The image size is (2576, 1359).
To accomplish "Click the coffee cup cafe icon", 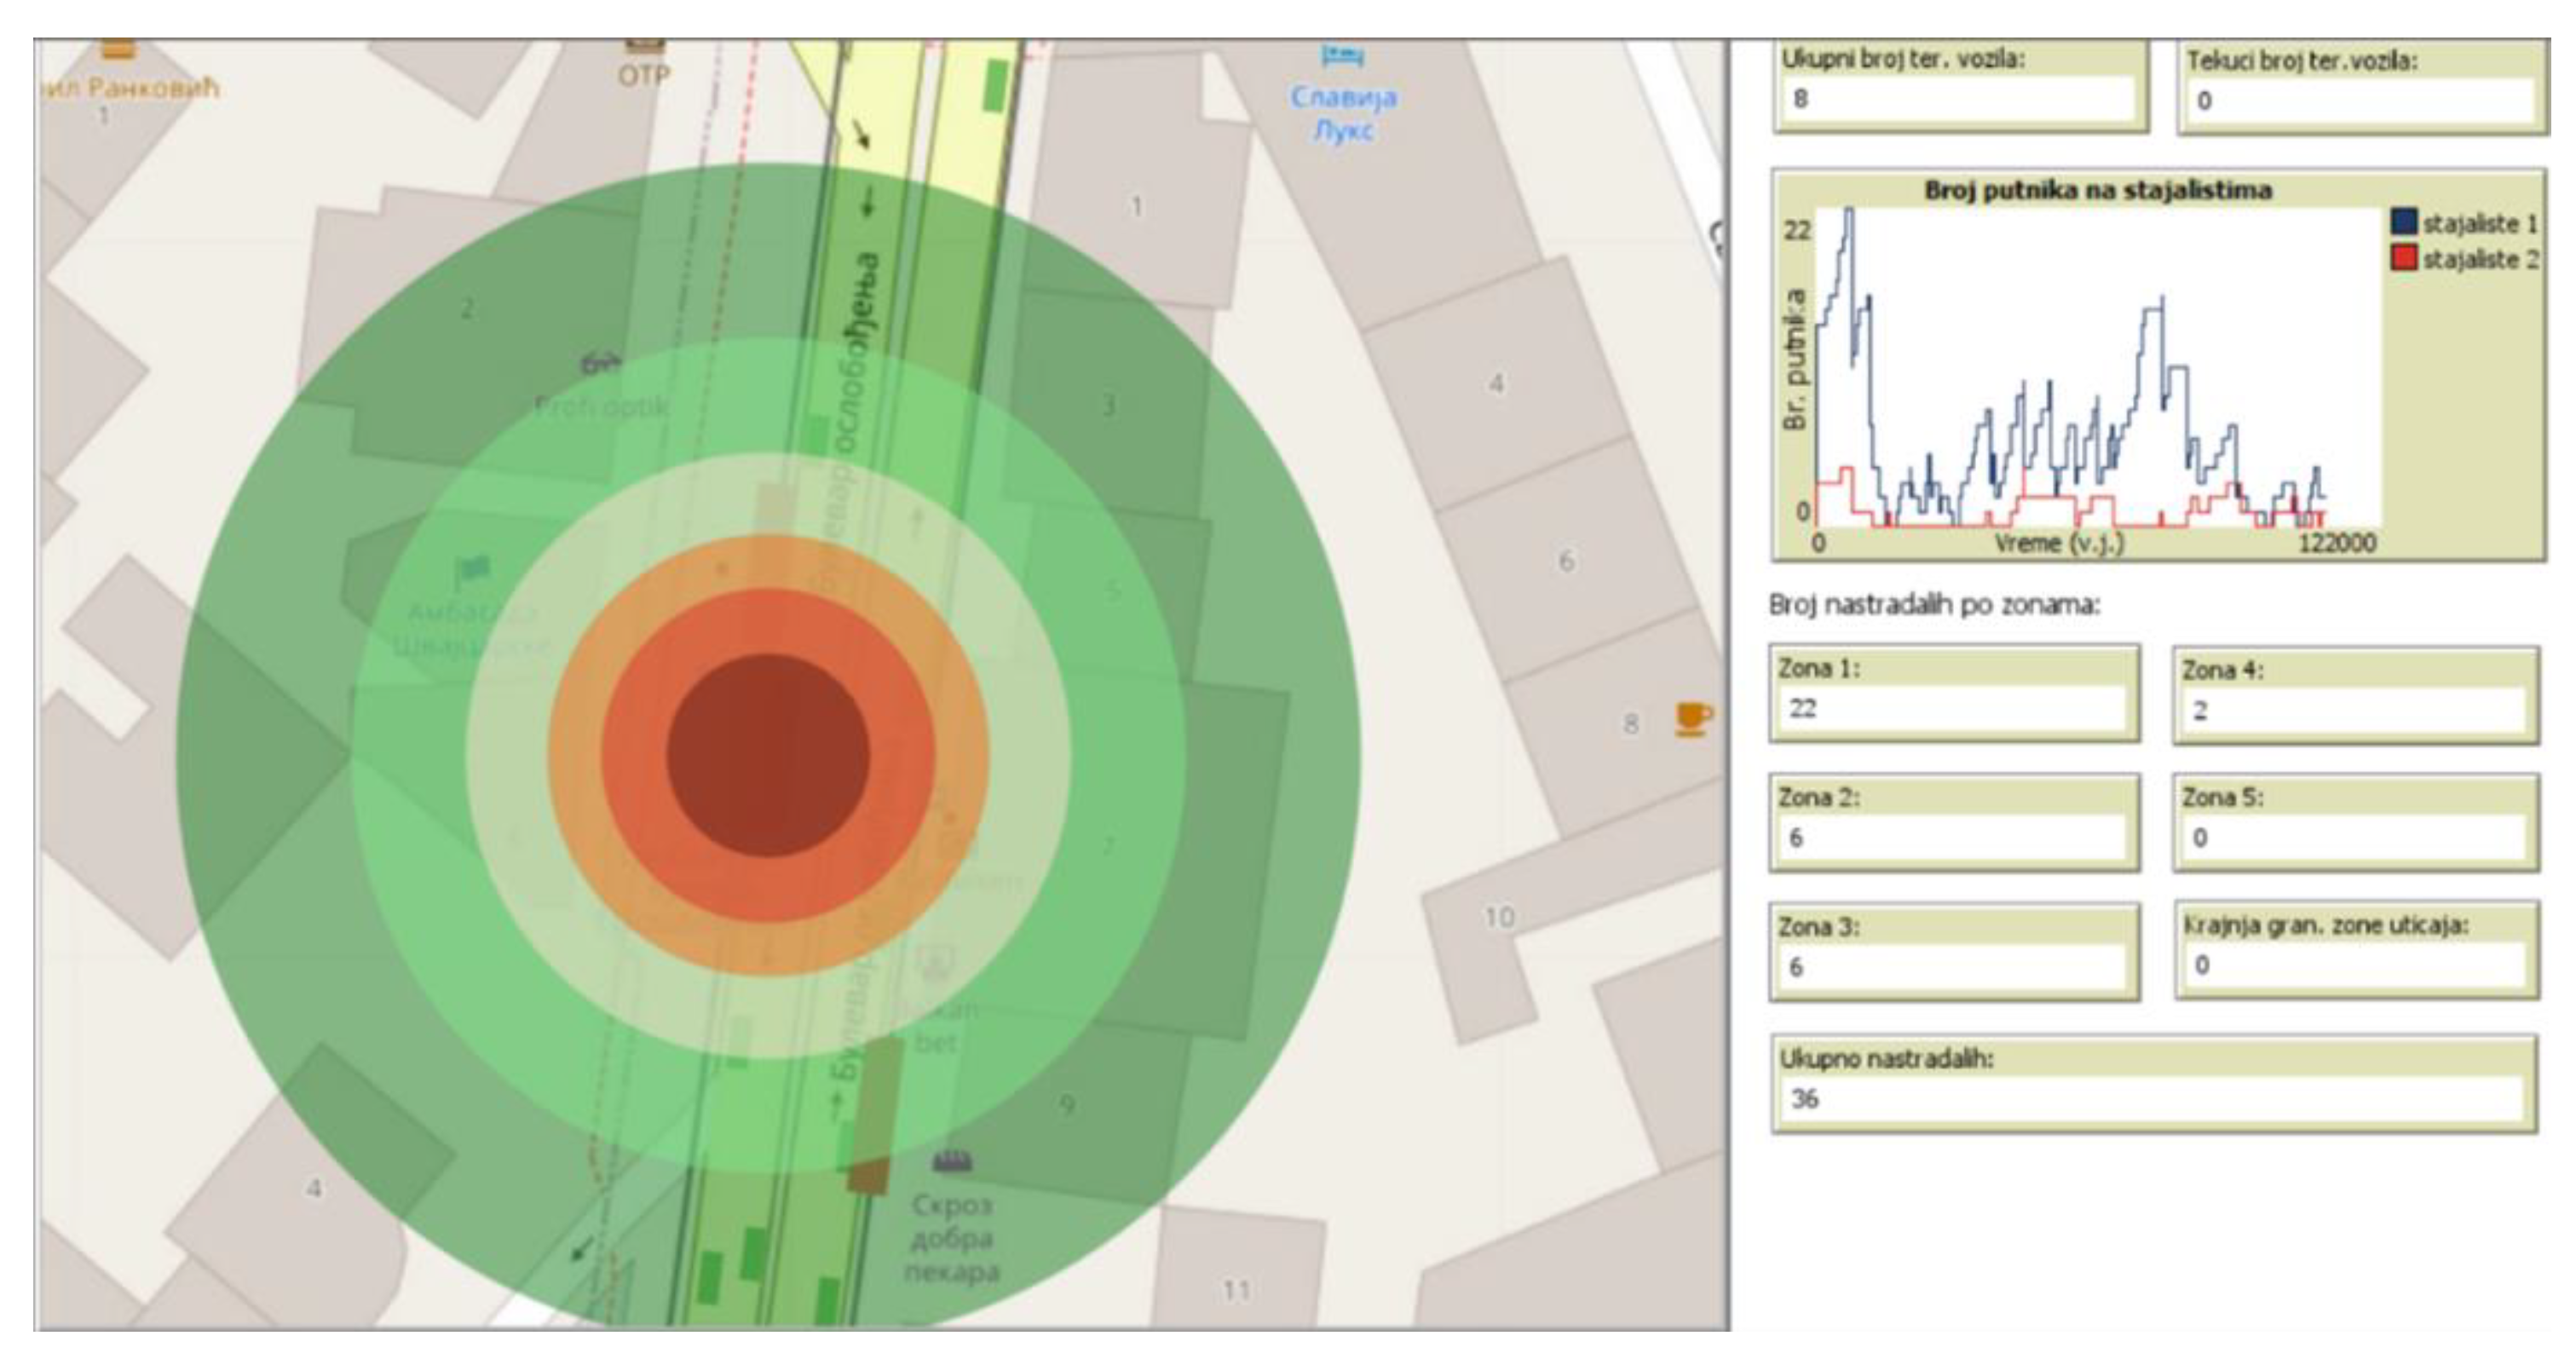I will click(x=1692, y=718).
